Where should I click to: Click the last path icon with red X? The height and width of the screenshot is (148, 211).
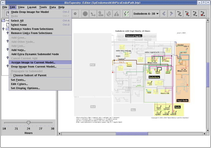click(203, 14)
